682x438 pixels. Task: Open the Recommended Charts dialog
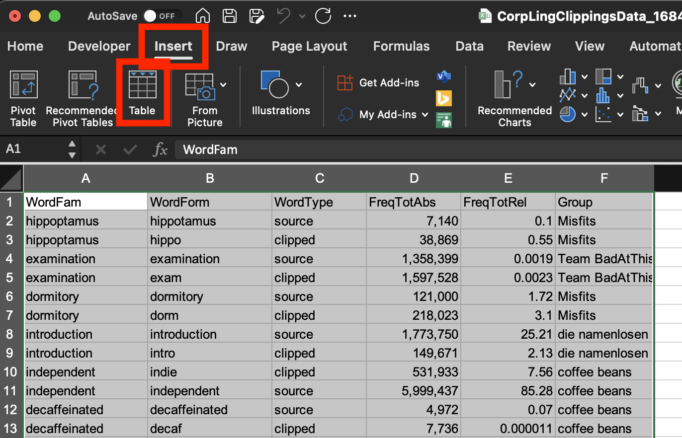[514, 98]
